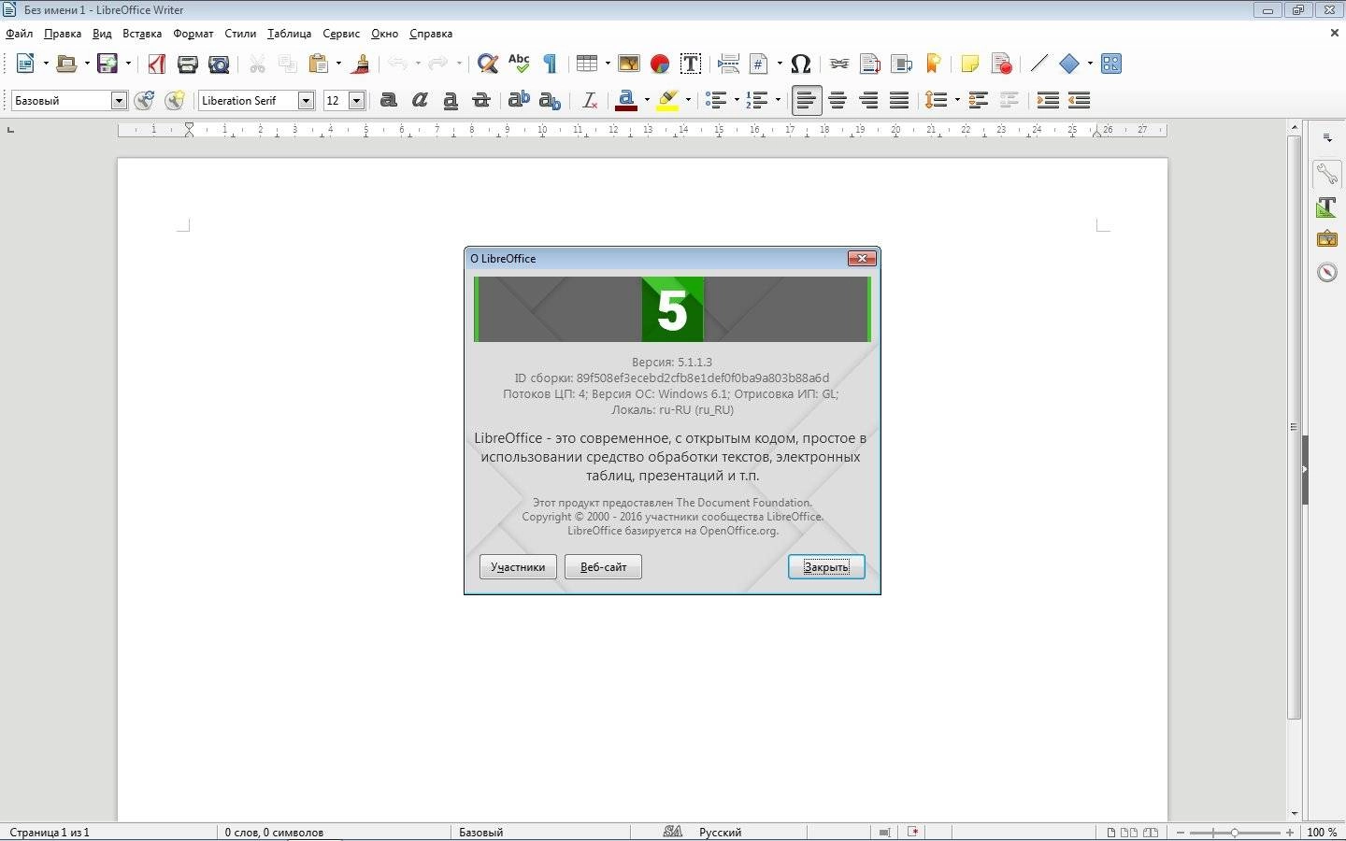Insert basic shape diamond icon
Viewport: 1346px width, 841px height.
click(x=1069, y=64)
